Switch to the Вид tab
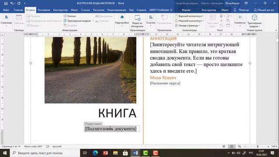 131,10
